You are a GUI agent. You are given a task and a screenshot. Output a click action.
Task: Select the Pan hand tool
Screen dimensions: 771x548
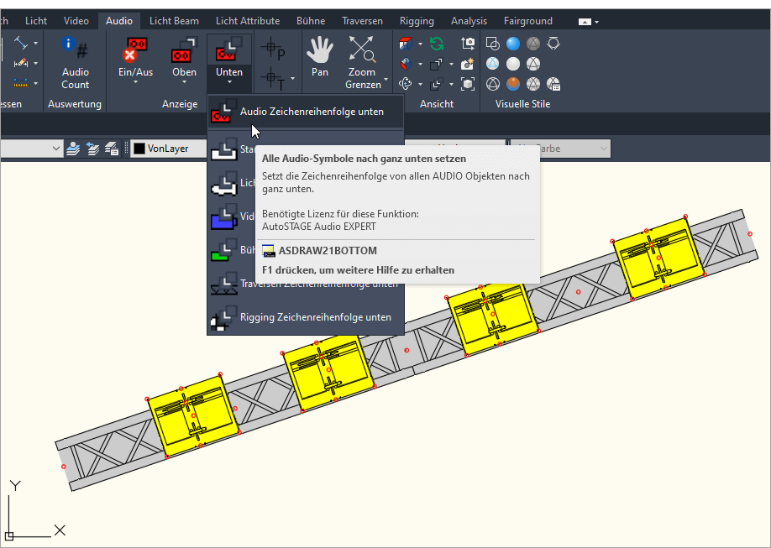319,57
